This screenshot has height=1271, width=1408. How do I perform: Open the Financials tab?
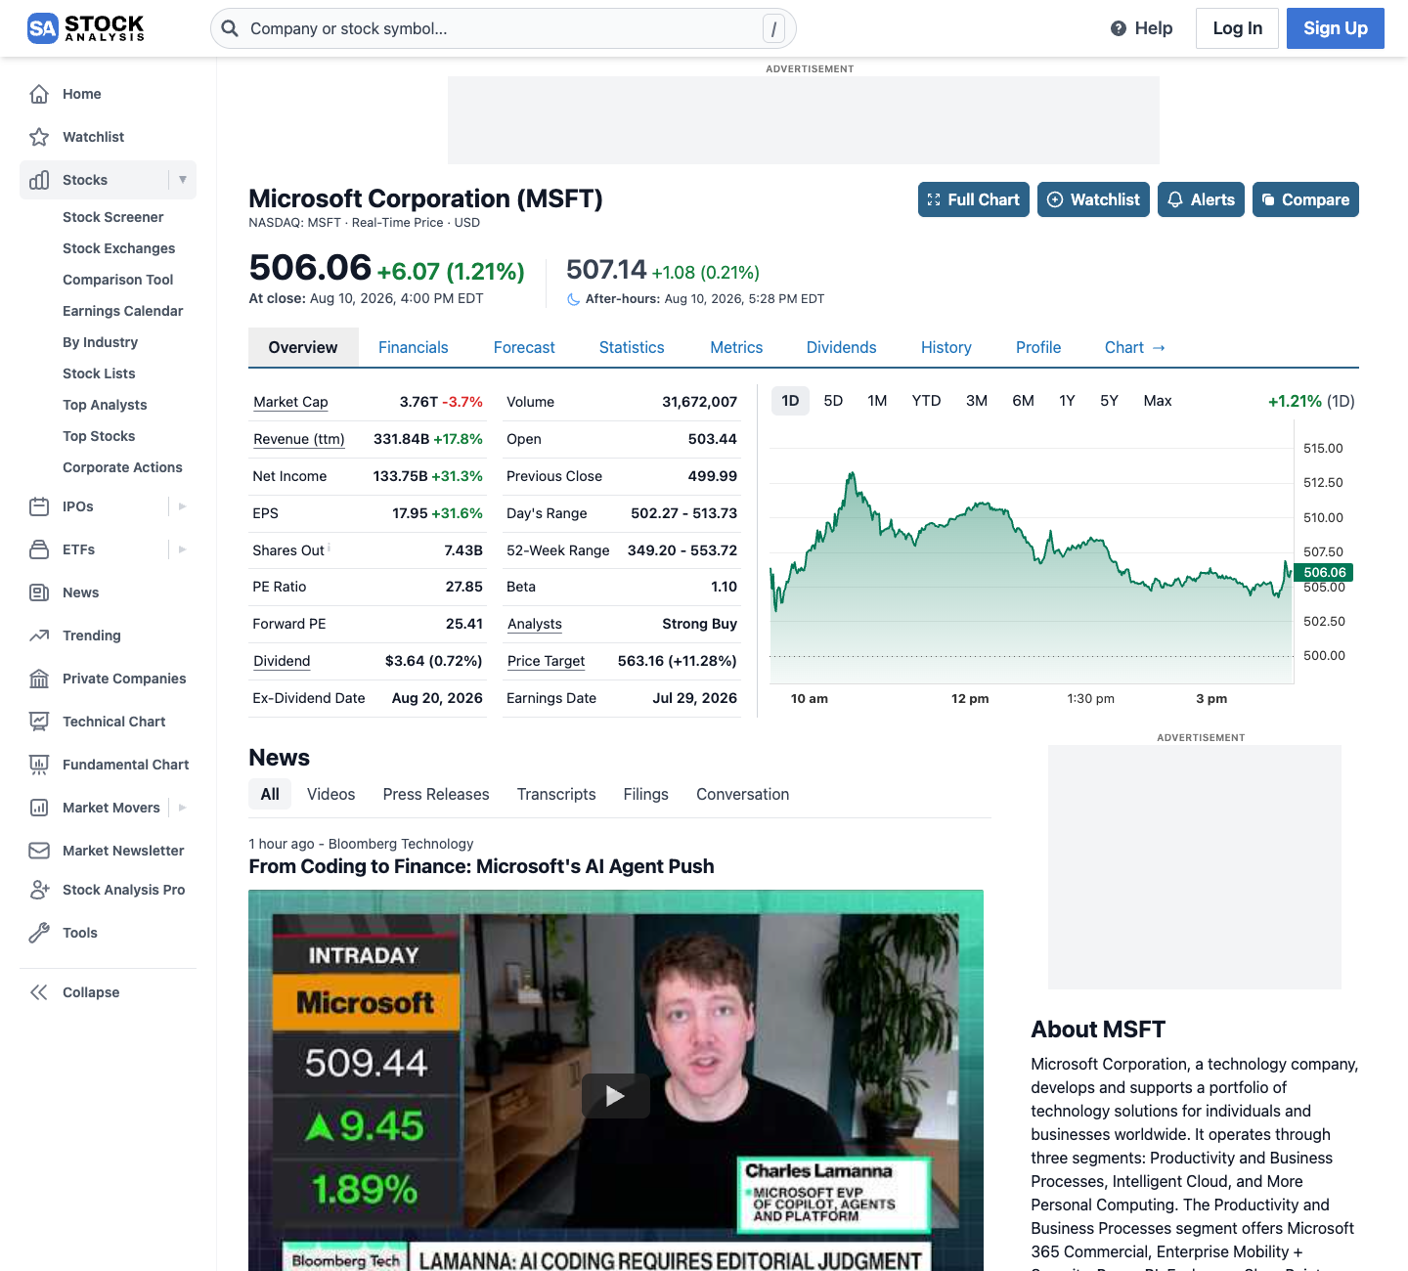[x=414, y=348]
